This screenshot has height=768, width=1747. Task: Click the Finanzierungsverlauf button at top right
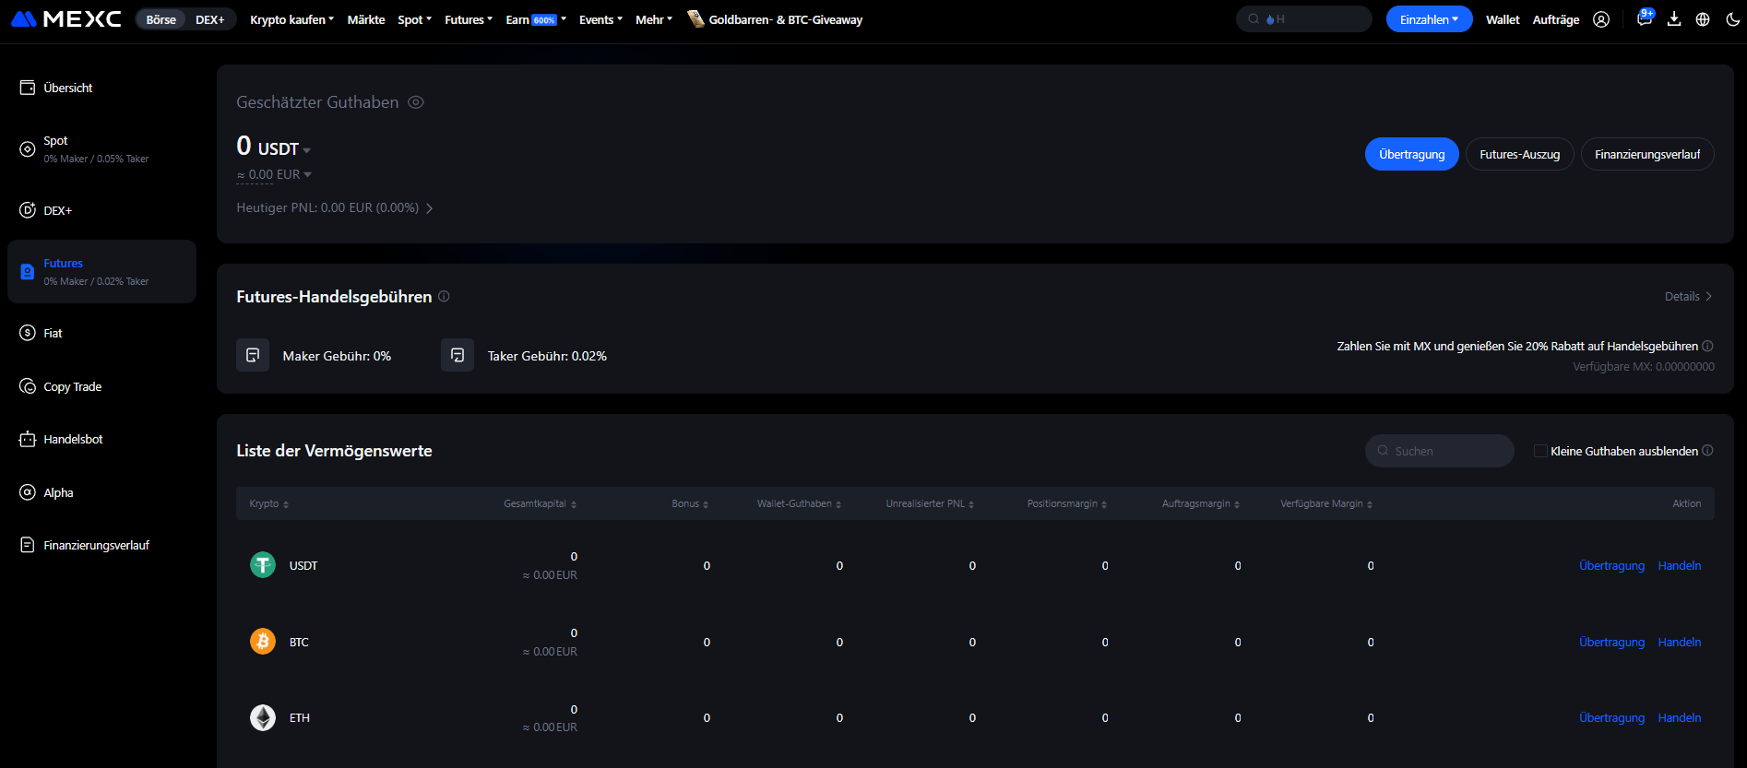(x=1647, y=154)
